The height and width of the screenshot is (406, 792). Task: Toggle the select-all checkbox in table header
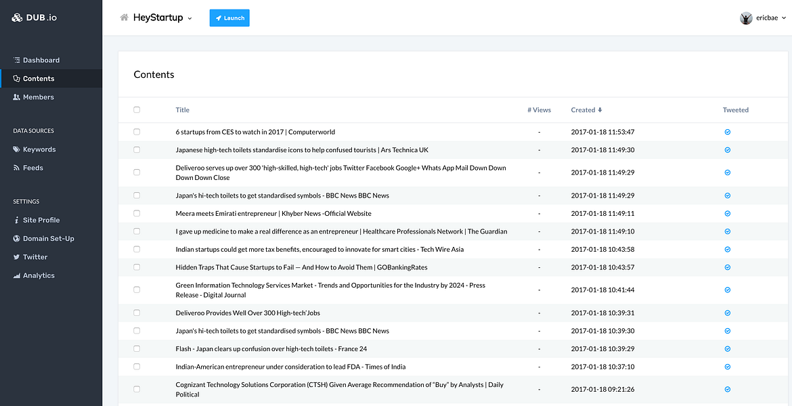pyautogui.click(x=137, y=110)
